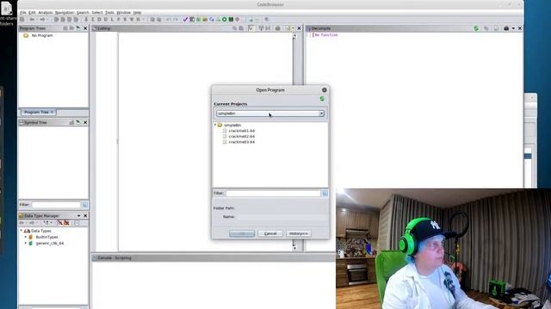This screenshot has height=309, width=551.
Task: Click Cancel in Open Program dialog
Action: 270,233
